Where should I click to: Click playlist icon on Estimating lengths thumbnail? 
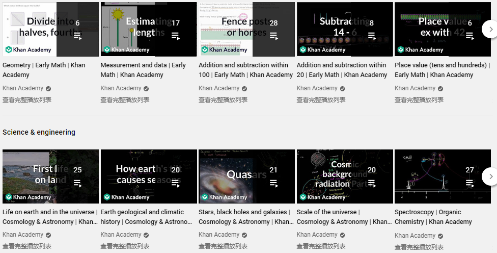176,36
